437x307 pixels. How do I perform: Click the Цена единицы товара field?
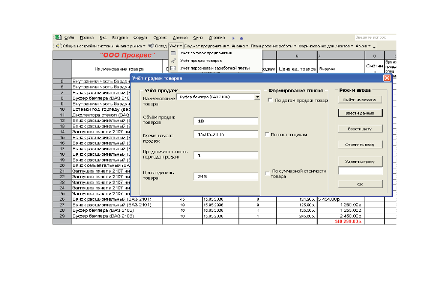(x=226, y=177)
